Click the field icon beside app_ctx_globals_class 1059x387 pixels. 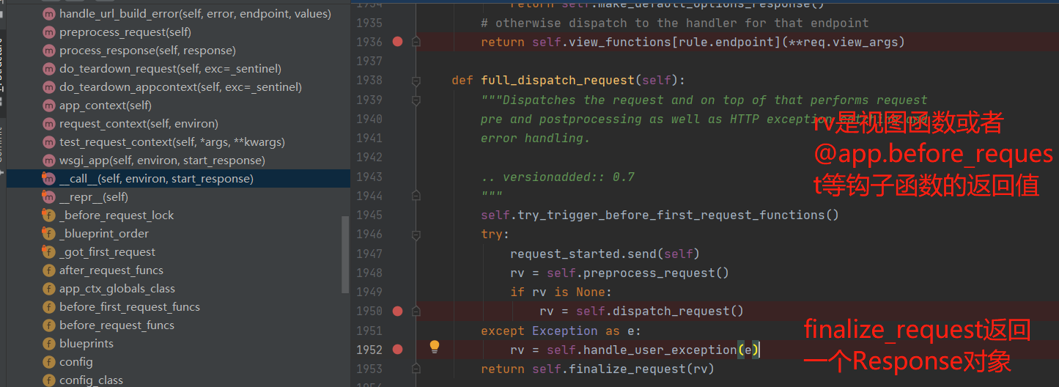click(49, 289)
